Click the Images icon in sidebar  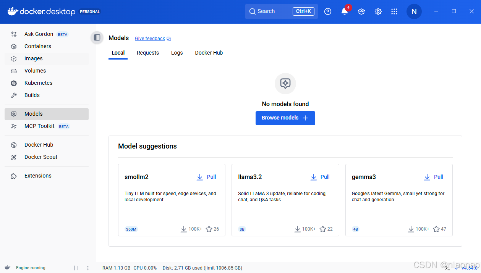coord(14,58)
